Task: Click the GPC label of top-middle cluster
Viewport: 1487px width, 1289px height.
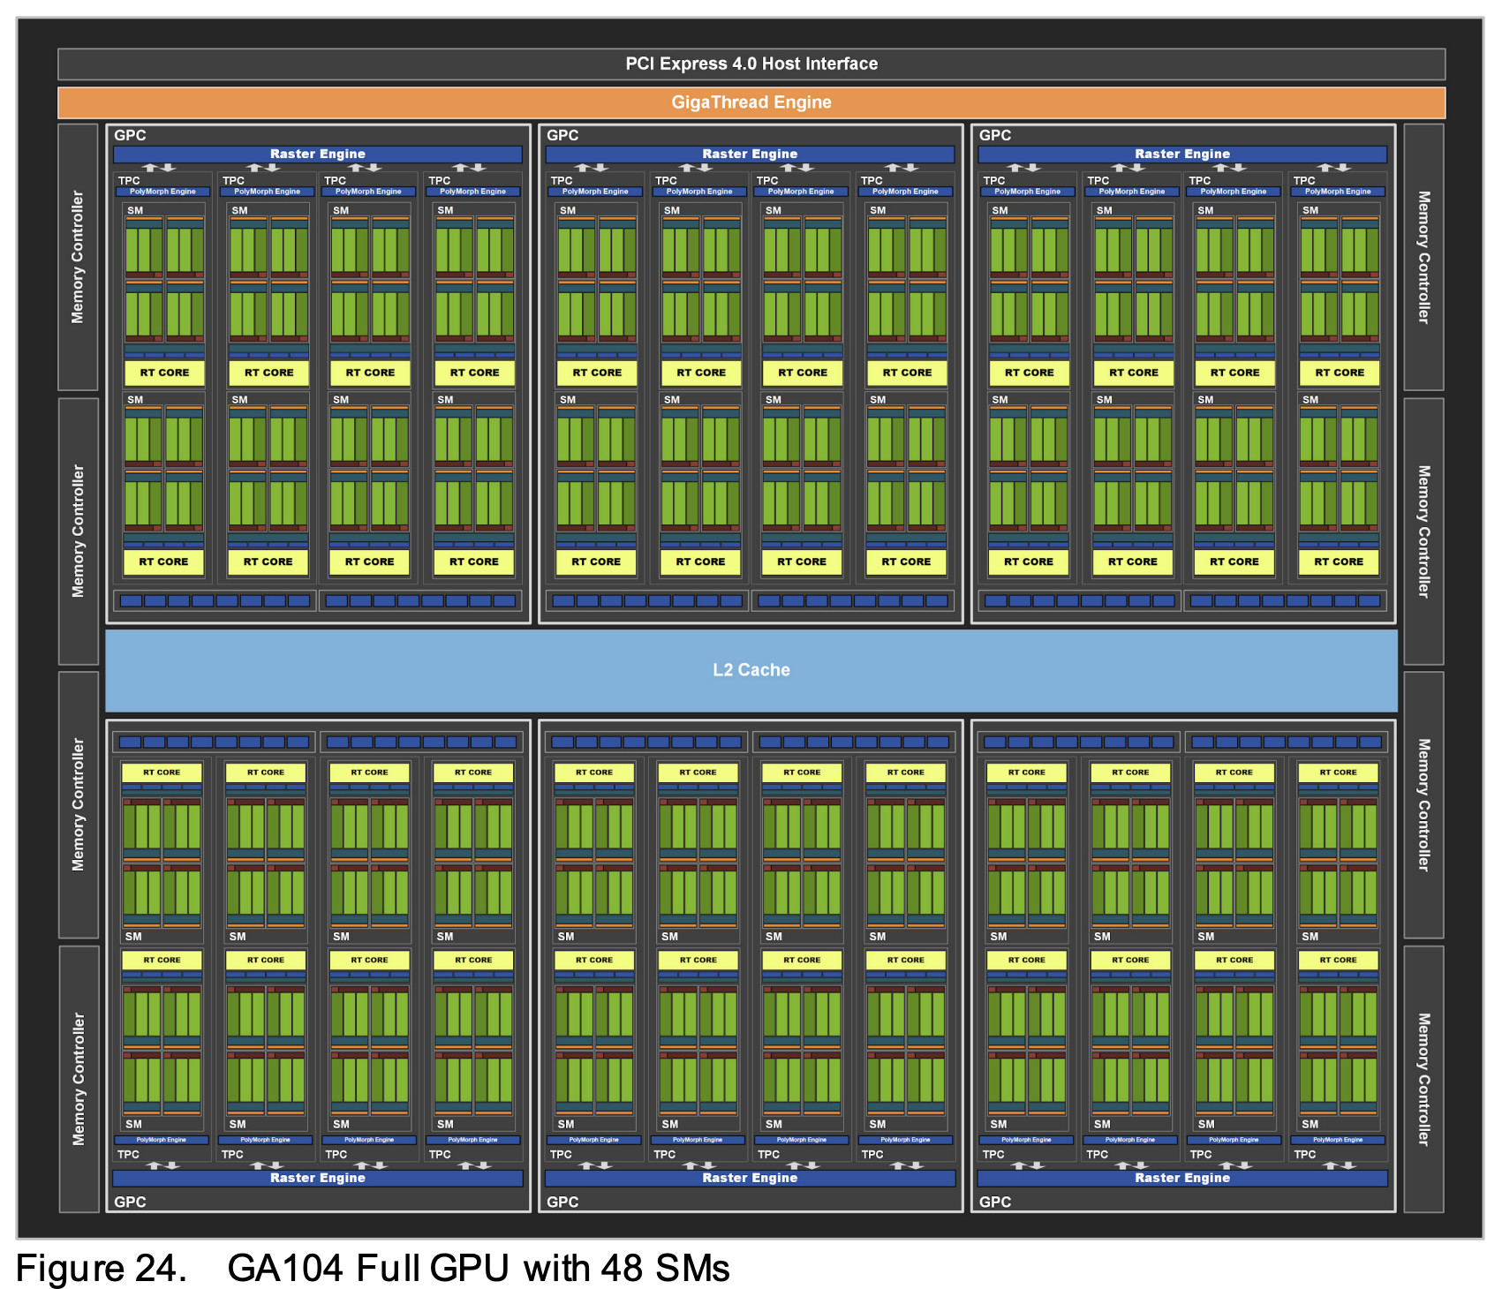Action: [x=562, y=135]
